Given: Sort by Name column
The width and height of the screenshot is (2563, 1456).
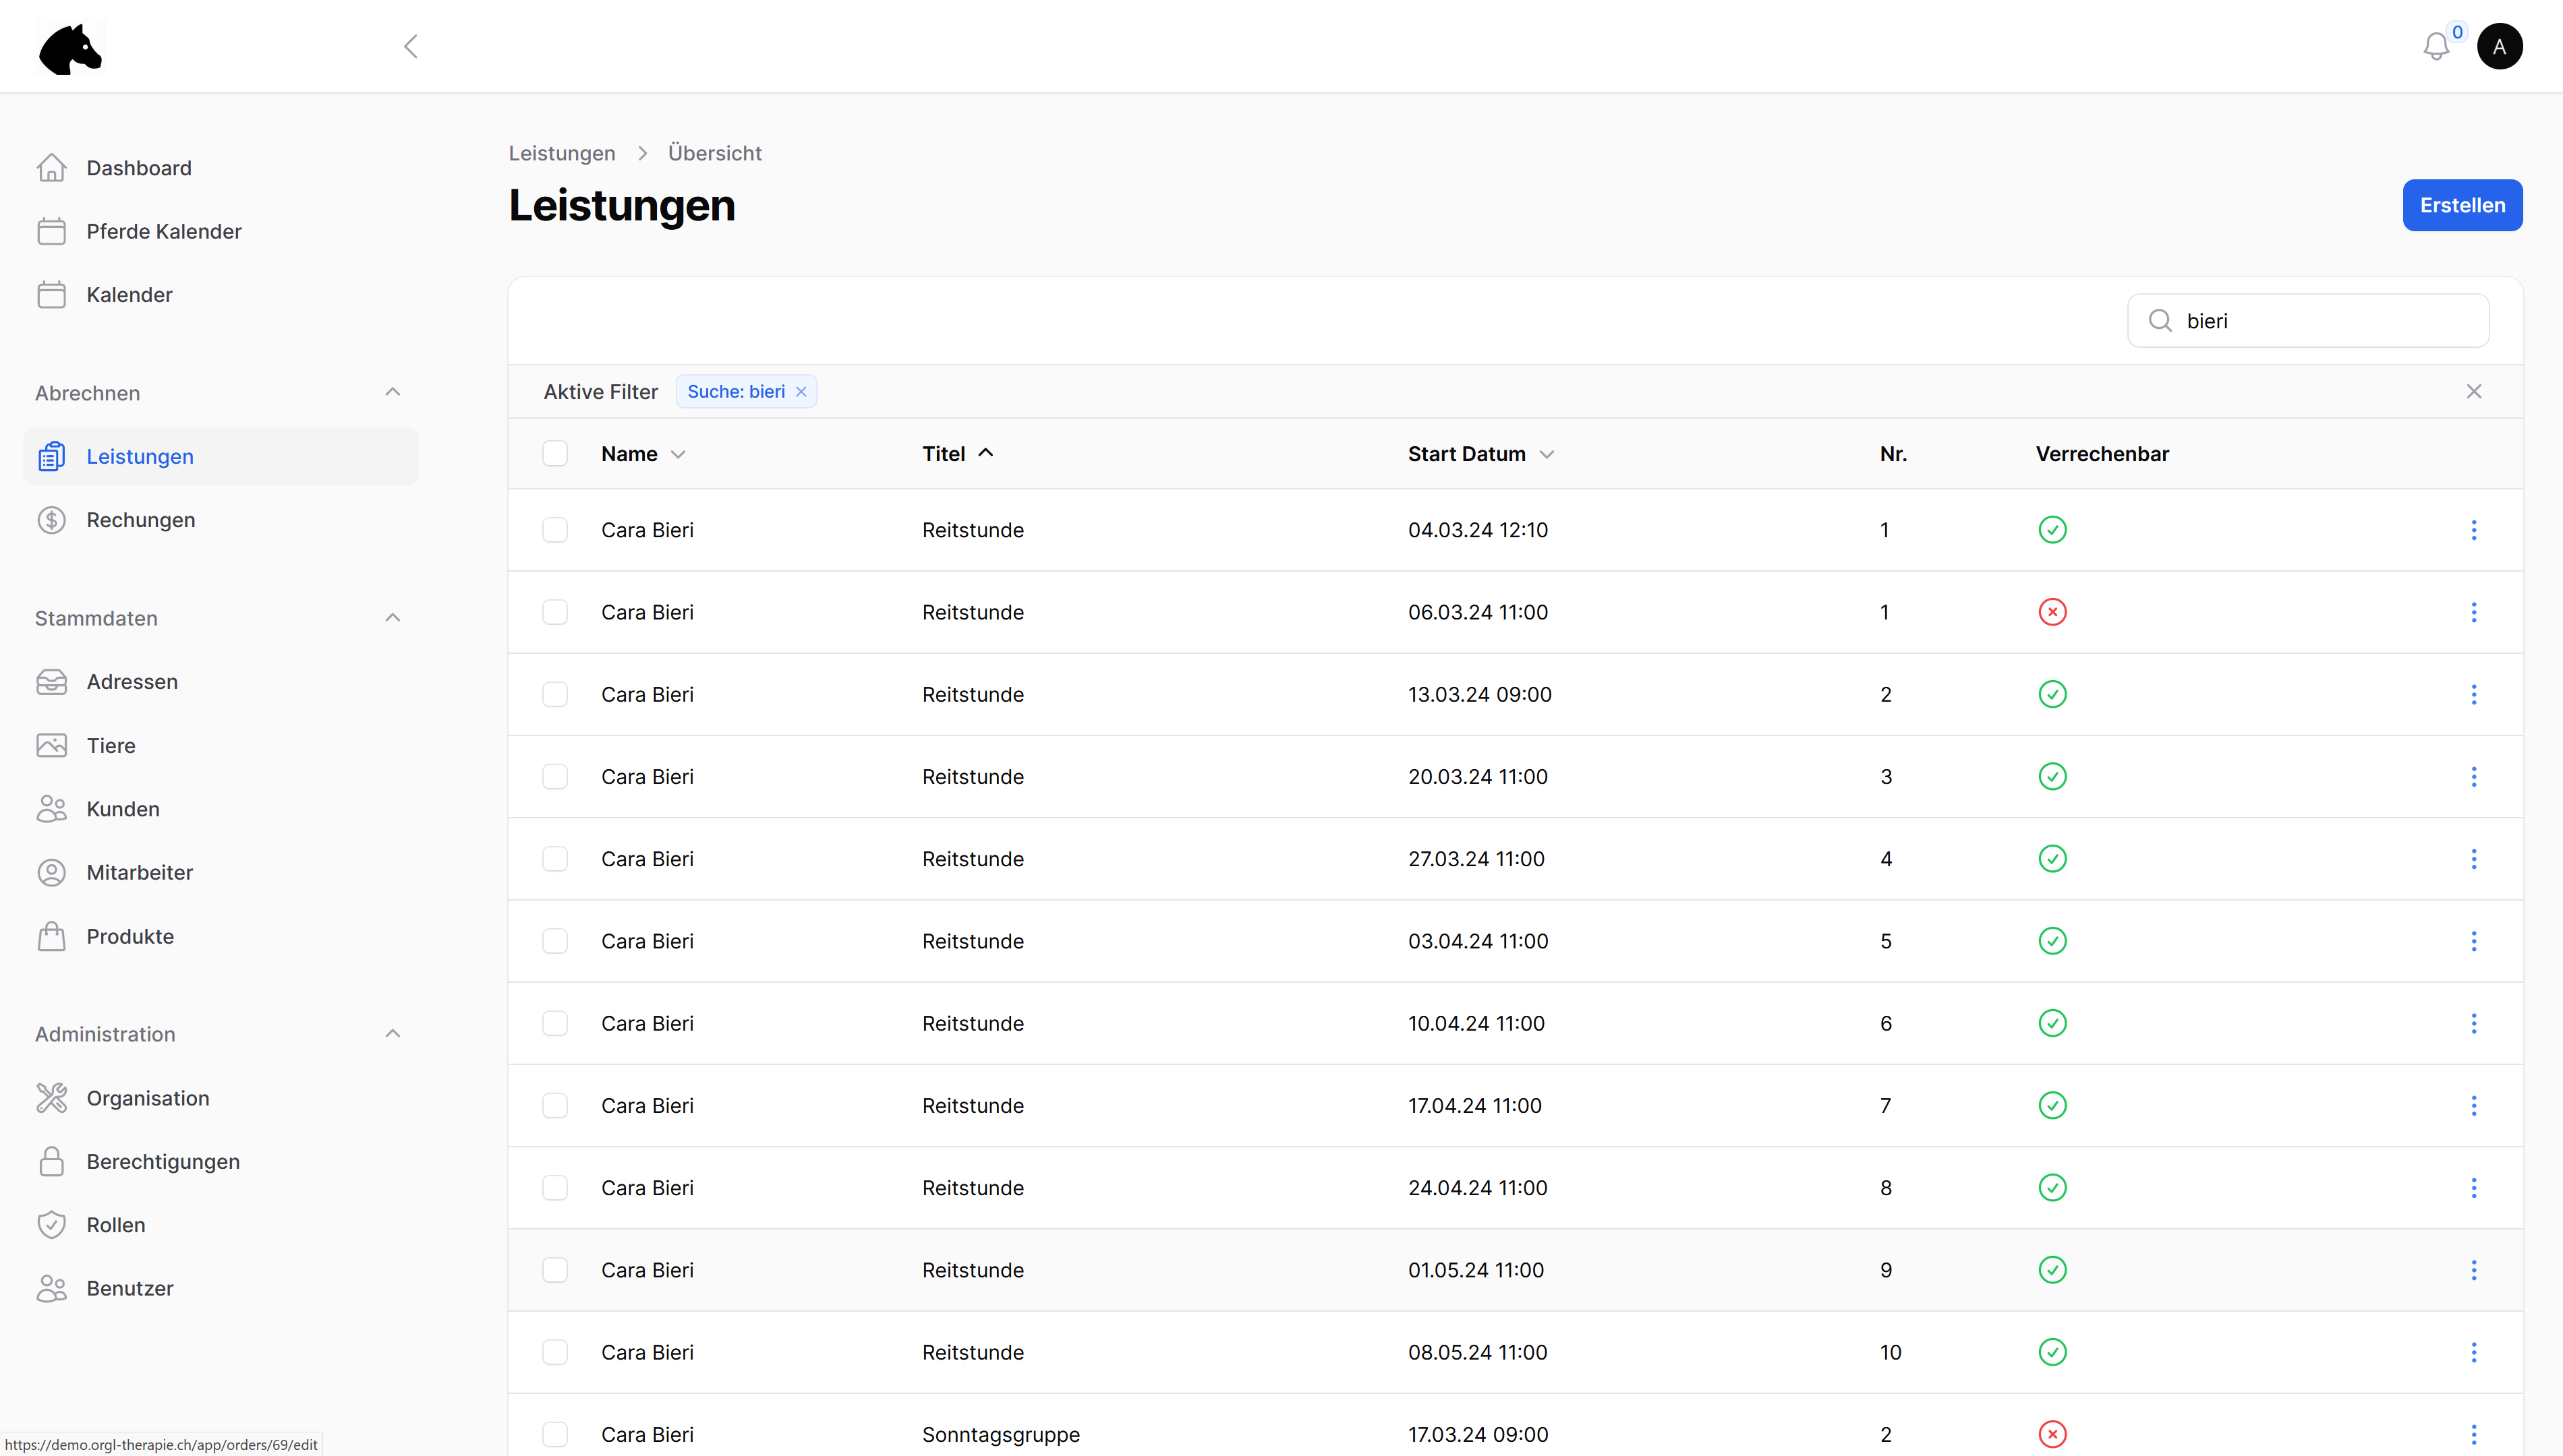Looking at the screenshot, I should pos(643,454).
